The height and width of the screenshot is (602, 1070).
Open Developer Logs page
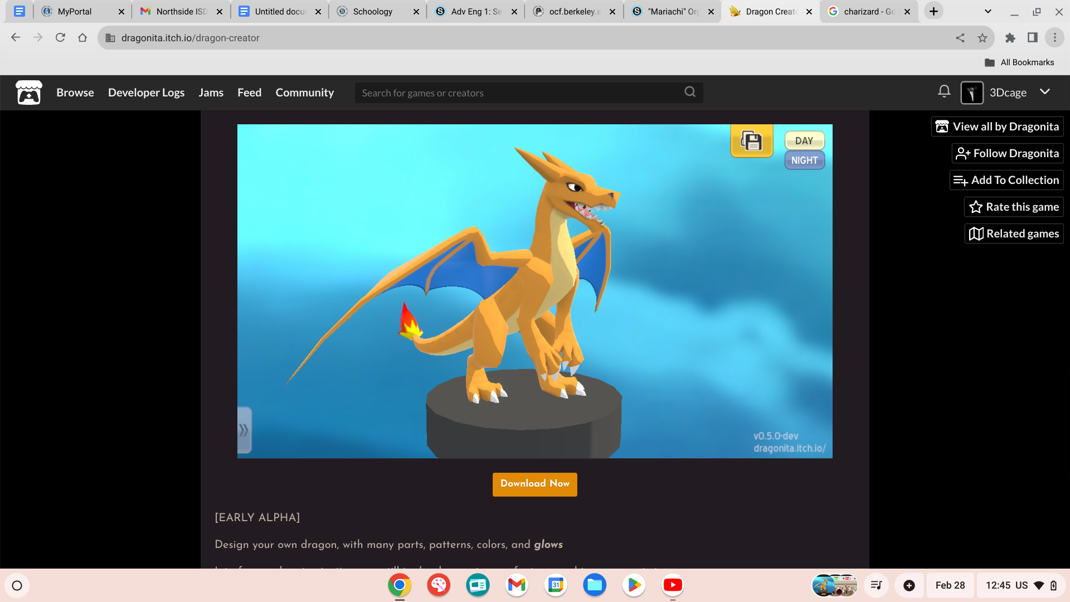tap(146, 93)
